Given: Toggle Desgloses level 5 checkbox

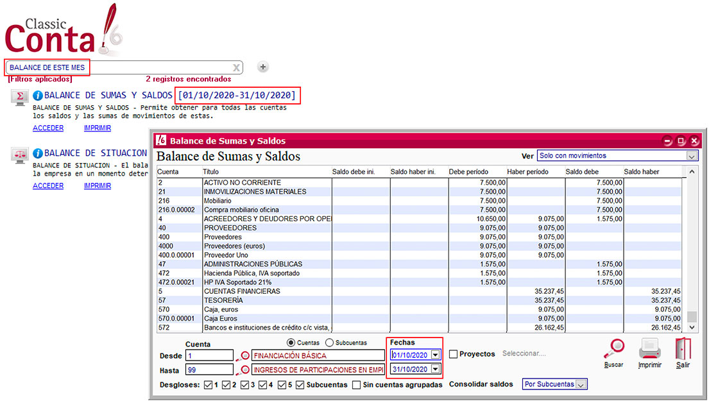Looking at the screenshot, I should coord(282,385).
